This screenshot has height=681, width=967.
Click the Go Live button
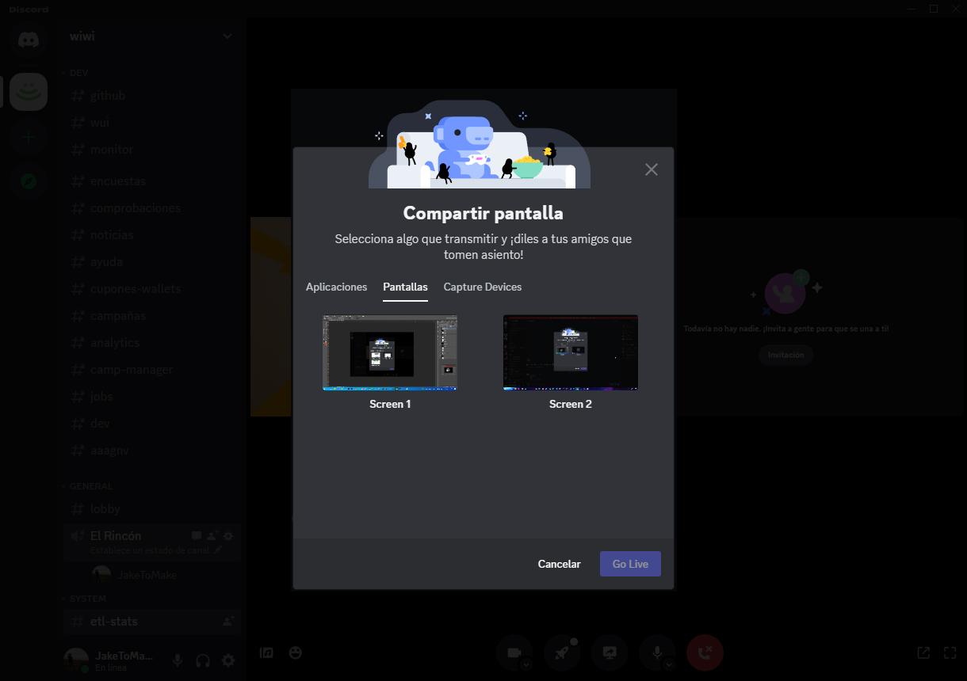(x=630, y=564)
